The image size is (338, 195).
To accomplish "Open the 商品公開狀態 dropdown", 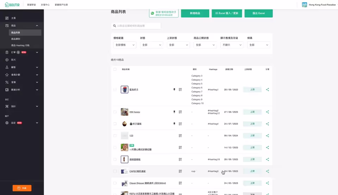I will click(205, 45).
